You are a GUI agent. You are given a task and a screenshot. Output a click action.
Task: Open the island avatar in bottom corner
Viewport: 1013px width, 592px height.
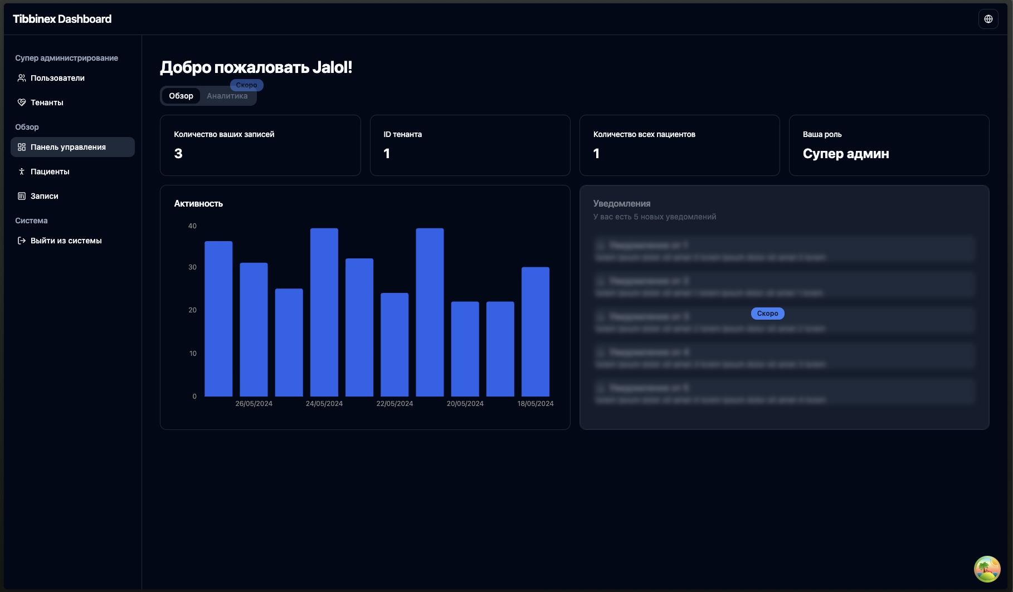pyautogui.click(x=987, y=569)
